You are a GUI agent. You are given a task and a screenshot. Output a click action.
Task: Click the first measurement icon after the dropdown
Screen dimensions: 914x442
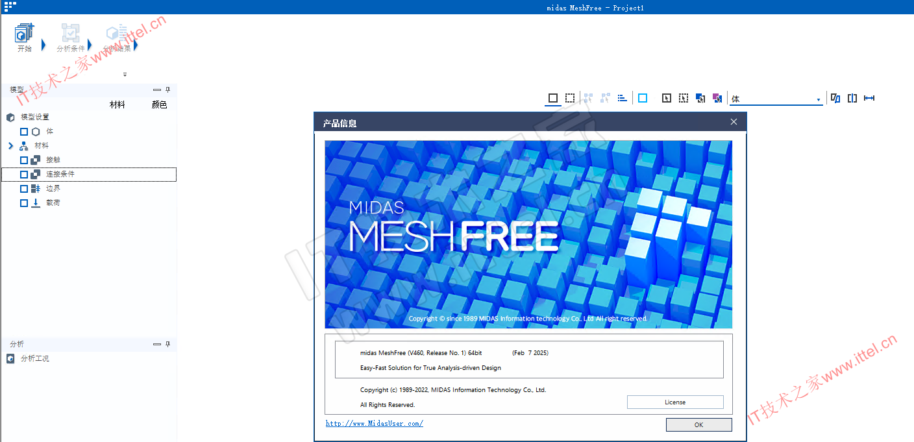(835, 98)
